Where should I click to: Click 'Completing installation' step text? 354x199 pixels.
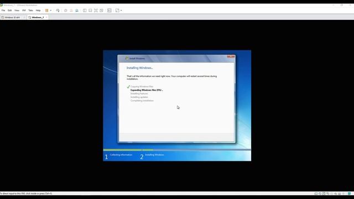142,101
